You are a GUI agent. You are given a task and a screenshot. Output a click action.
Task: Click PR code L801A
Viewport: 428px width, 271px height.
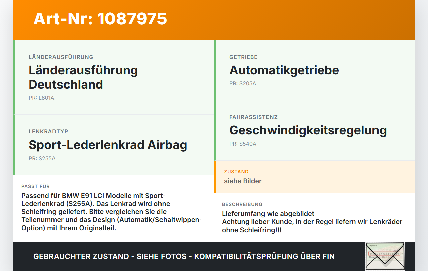point(41,98)
